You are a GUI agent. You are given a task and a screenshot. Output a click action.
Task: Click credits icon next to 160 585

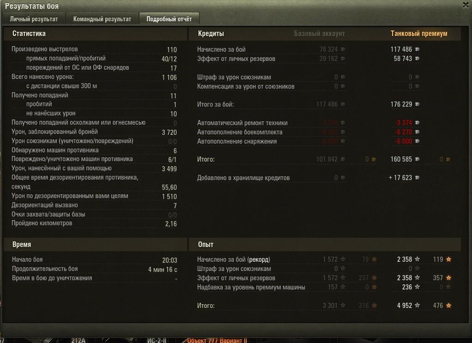click(x=417, y=159)
